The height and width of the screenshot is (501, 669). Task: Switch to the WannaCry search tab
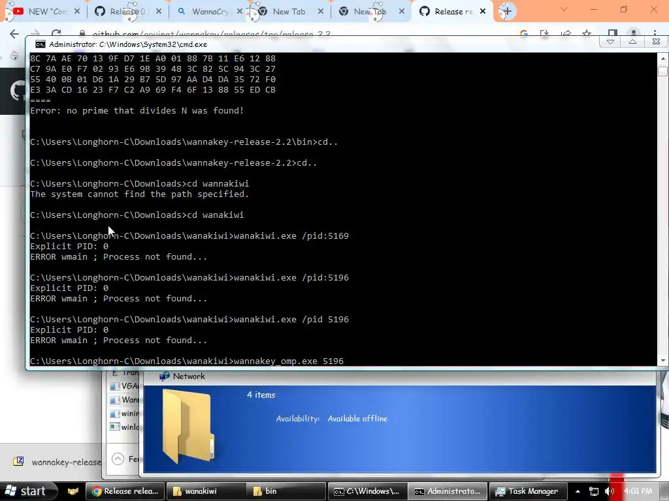pyautogui.click(x=209, y=12)
